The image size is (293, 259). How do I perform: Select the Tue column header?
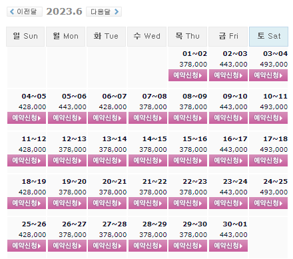click(x=106, y=37)
